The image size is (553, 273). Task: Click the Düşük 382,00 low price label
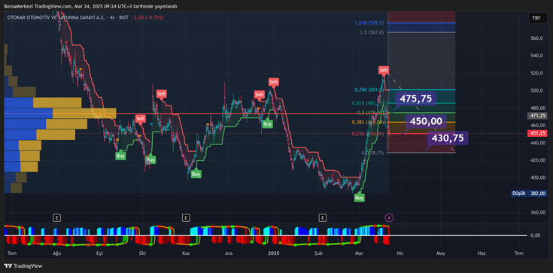click(x=529, y=193)
